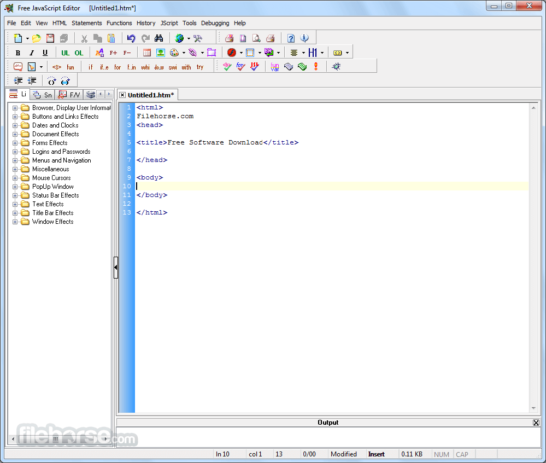This screenshot has width=546, height=463.
Task: Switch to the F/V sidebar tab
Action: click(x=70, y=95)
